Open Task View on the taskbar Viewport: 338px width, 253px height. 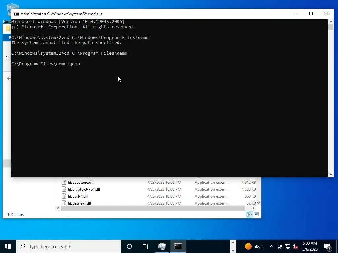click(145, 246)
